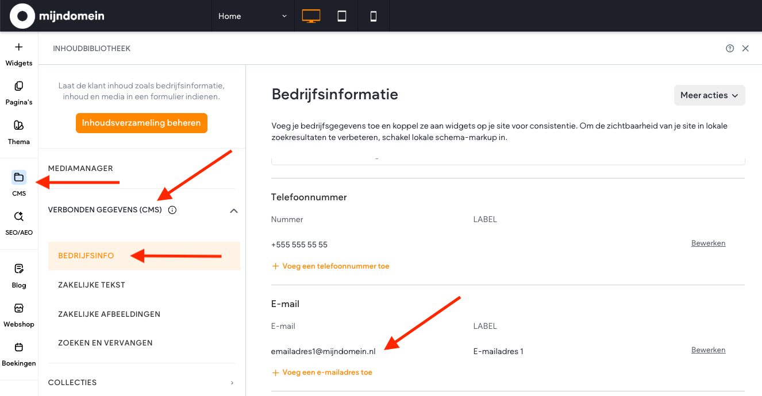Open the Thema design icon
Viewport: 762px width, 396px height.
[x=19, y=126]
